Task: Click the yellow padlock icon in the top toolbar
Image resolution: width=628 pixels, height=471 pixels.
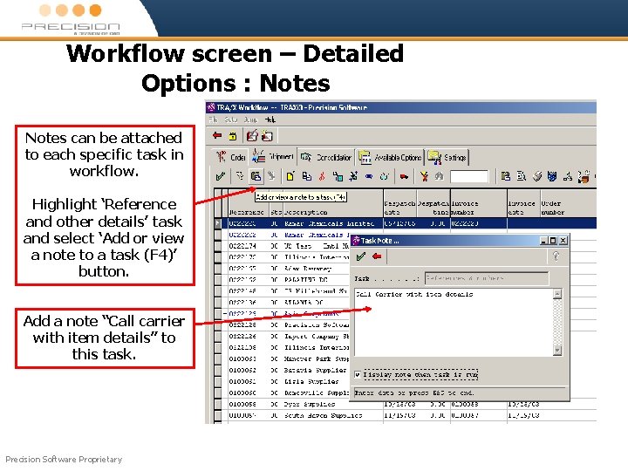Action: 233,136
